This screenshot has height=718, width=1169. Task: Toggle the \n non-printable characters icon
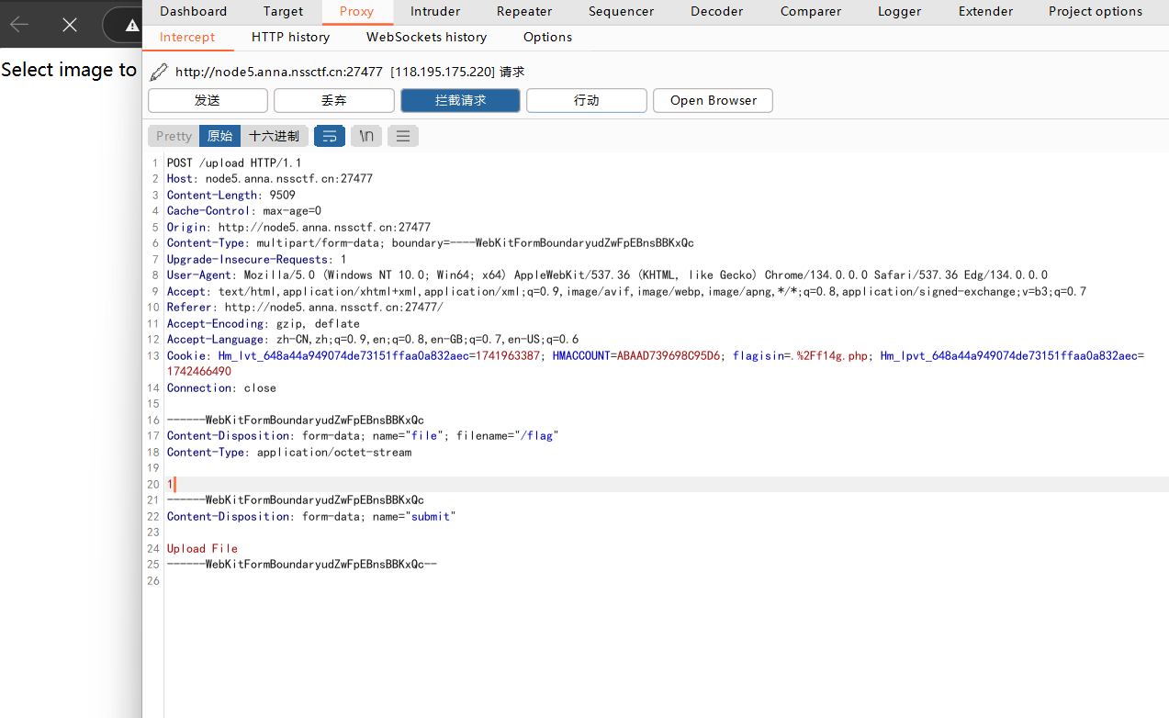point(366,136)
